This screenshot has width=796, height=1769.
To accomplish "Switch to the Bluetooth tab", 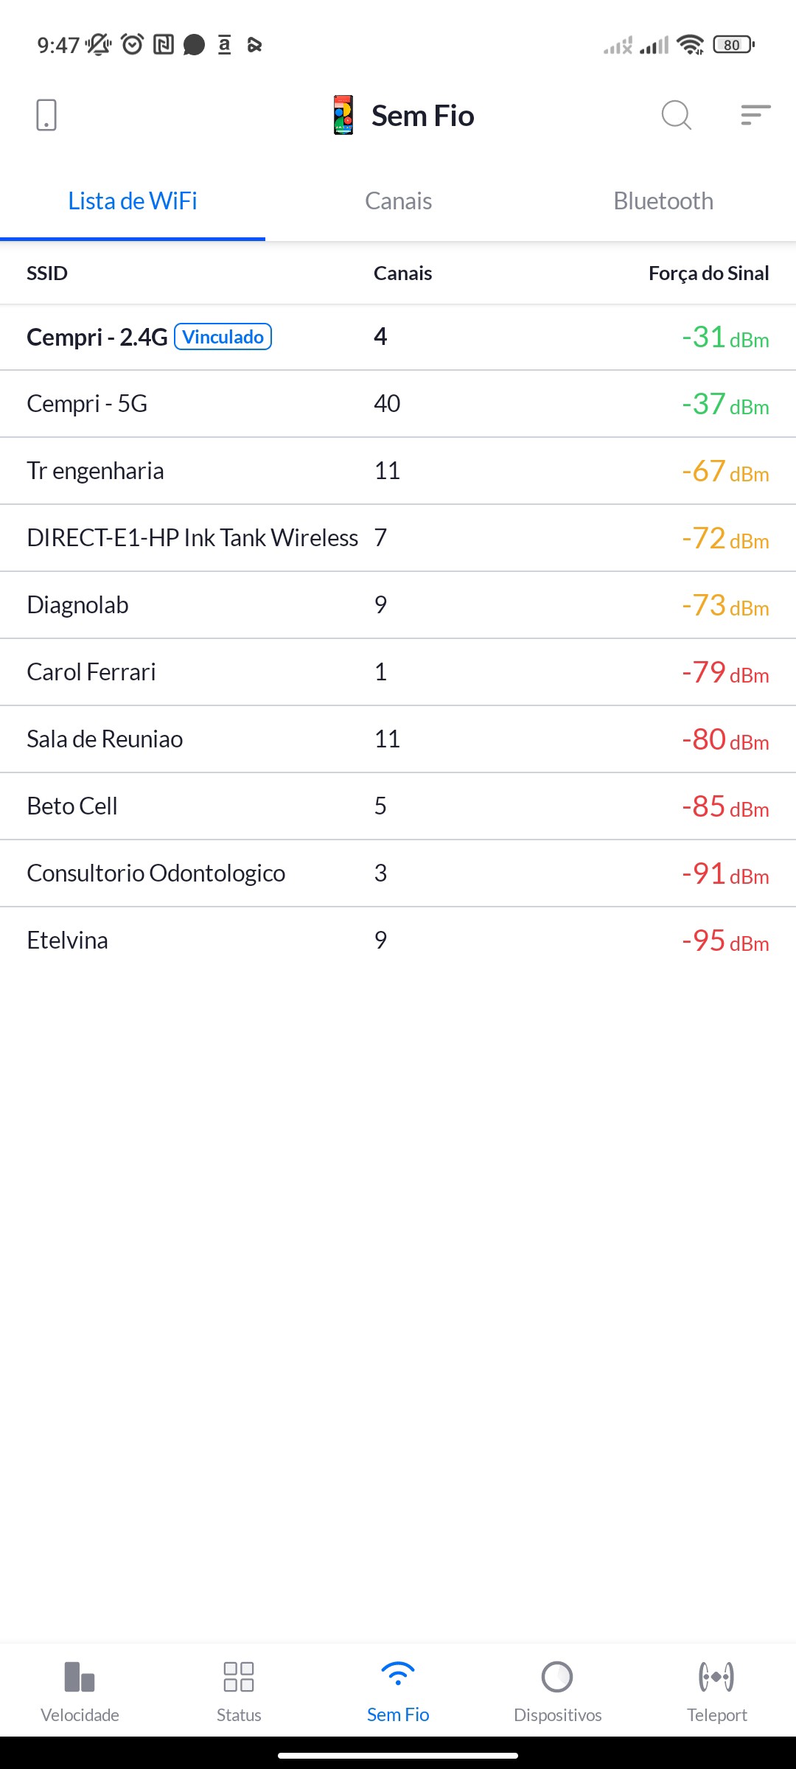I will [x=663, y=201].
